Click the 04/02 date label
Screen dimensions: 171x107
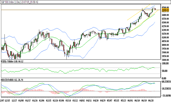tap(82, 101)
